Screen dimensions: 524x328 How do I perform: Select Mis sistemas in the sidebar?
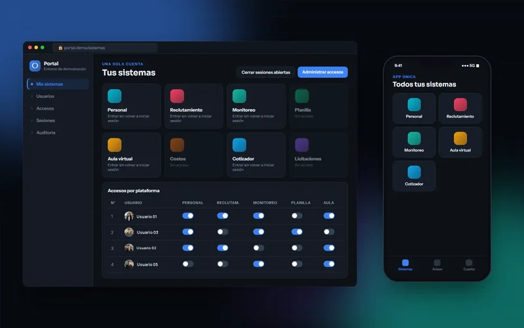click(58, 84)
